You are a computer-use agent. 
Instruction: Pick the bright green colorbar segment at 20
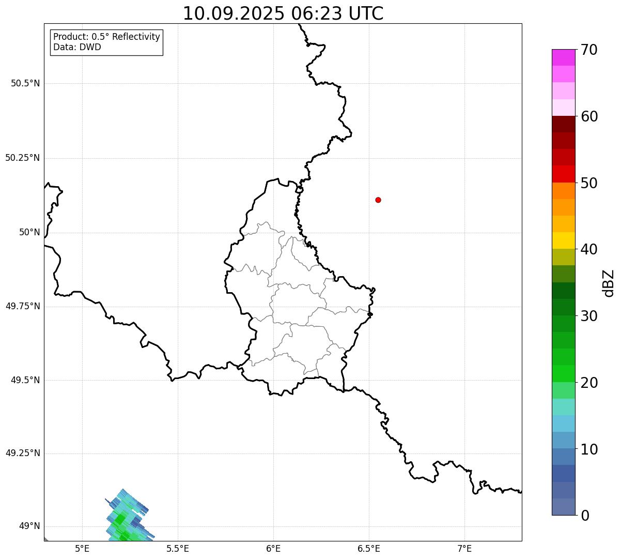(563, 373)
